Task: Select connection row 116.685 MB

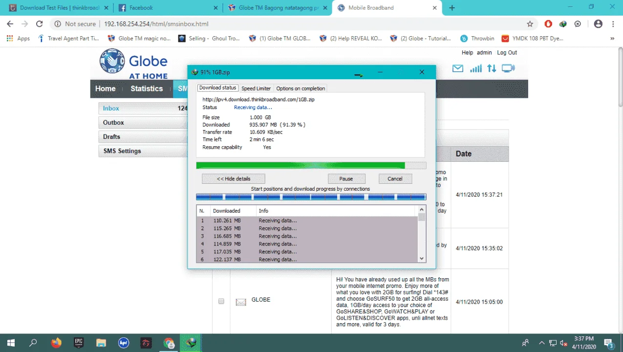Action: pyautogui.click(x=307, y=236)
